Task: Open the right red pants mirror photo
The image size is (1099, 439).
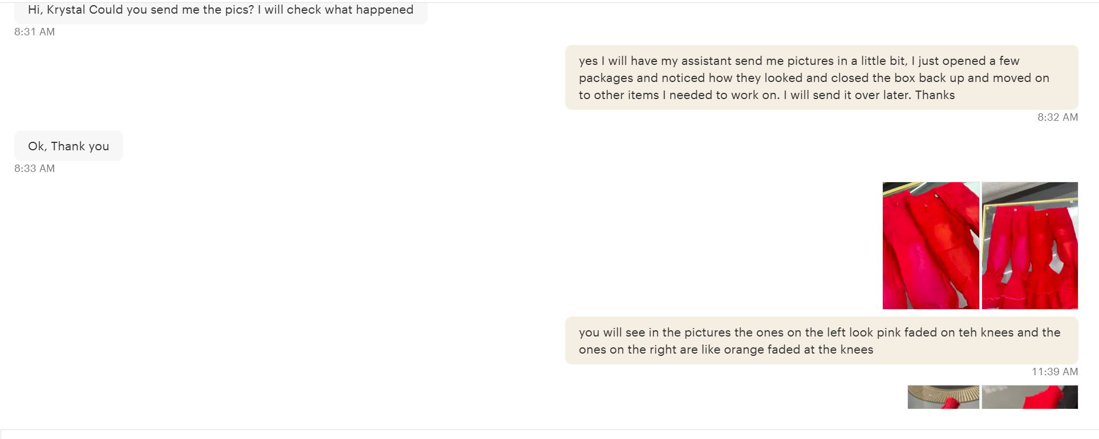Action: coord(1029,245)
